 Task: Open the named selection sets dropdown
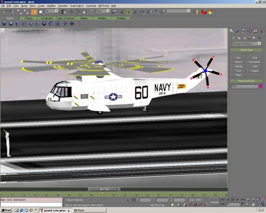189,11
